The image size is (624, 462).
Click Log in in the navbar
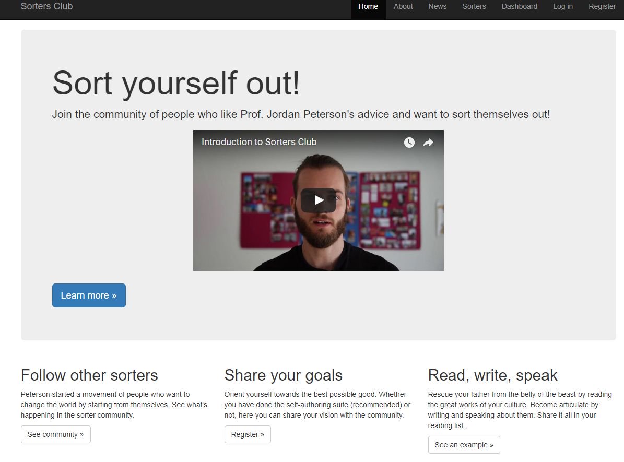coord(563,7)
